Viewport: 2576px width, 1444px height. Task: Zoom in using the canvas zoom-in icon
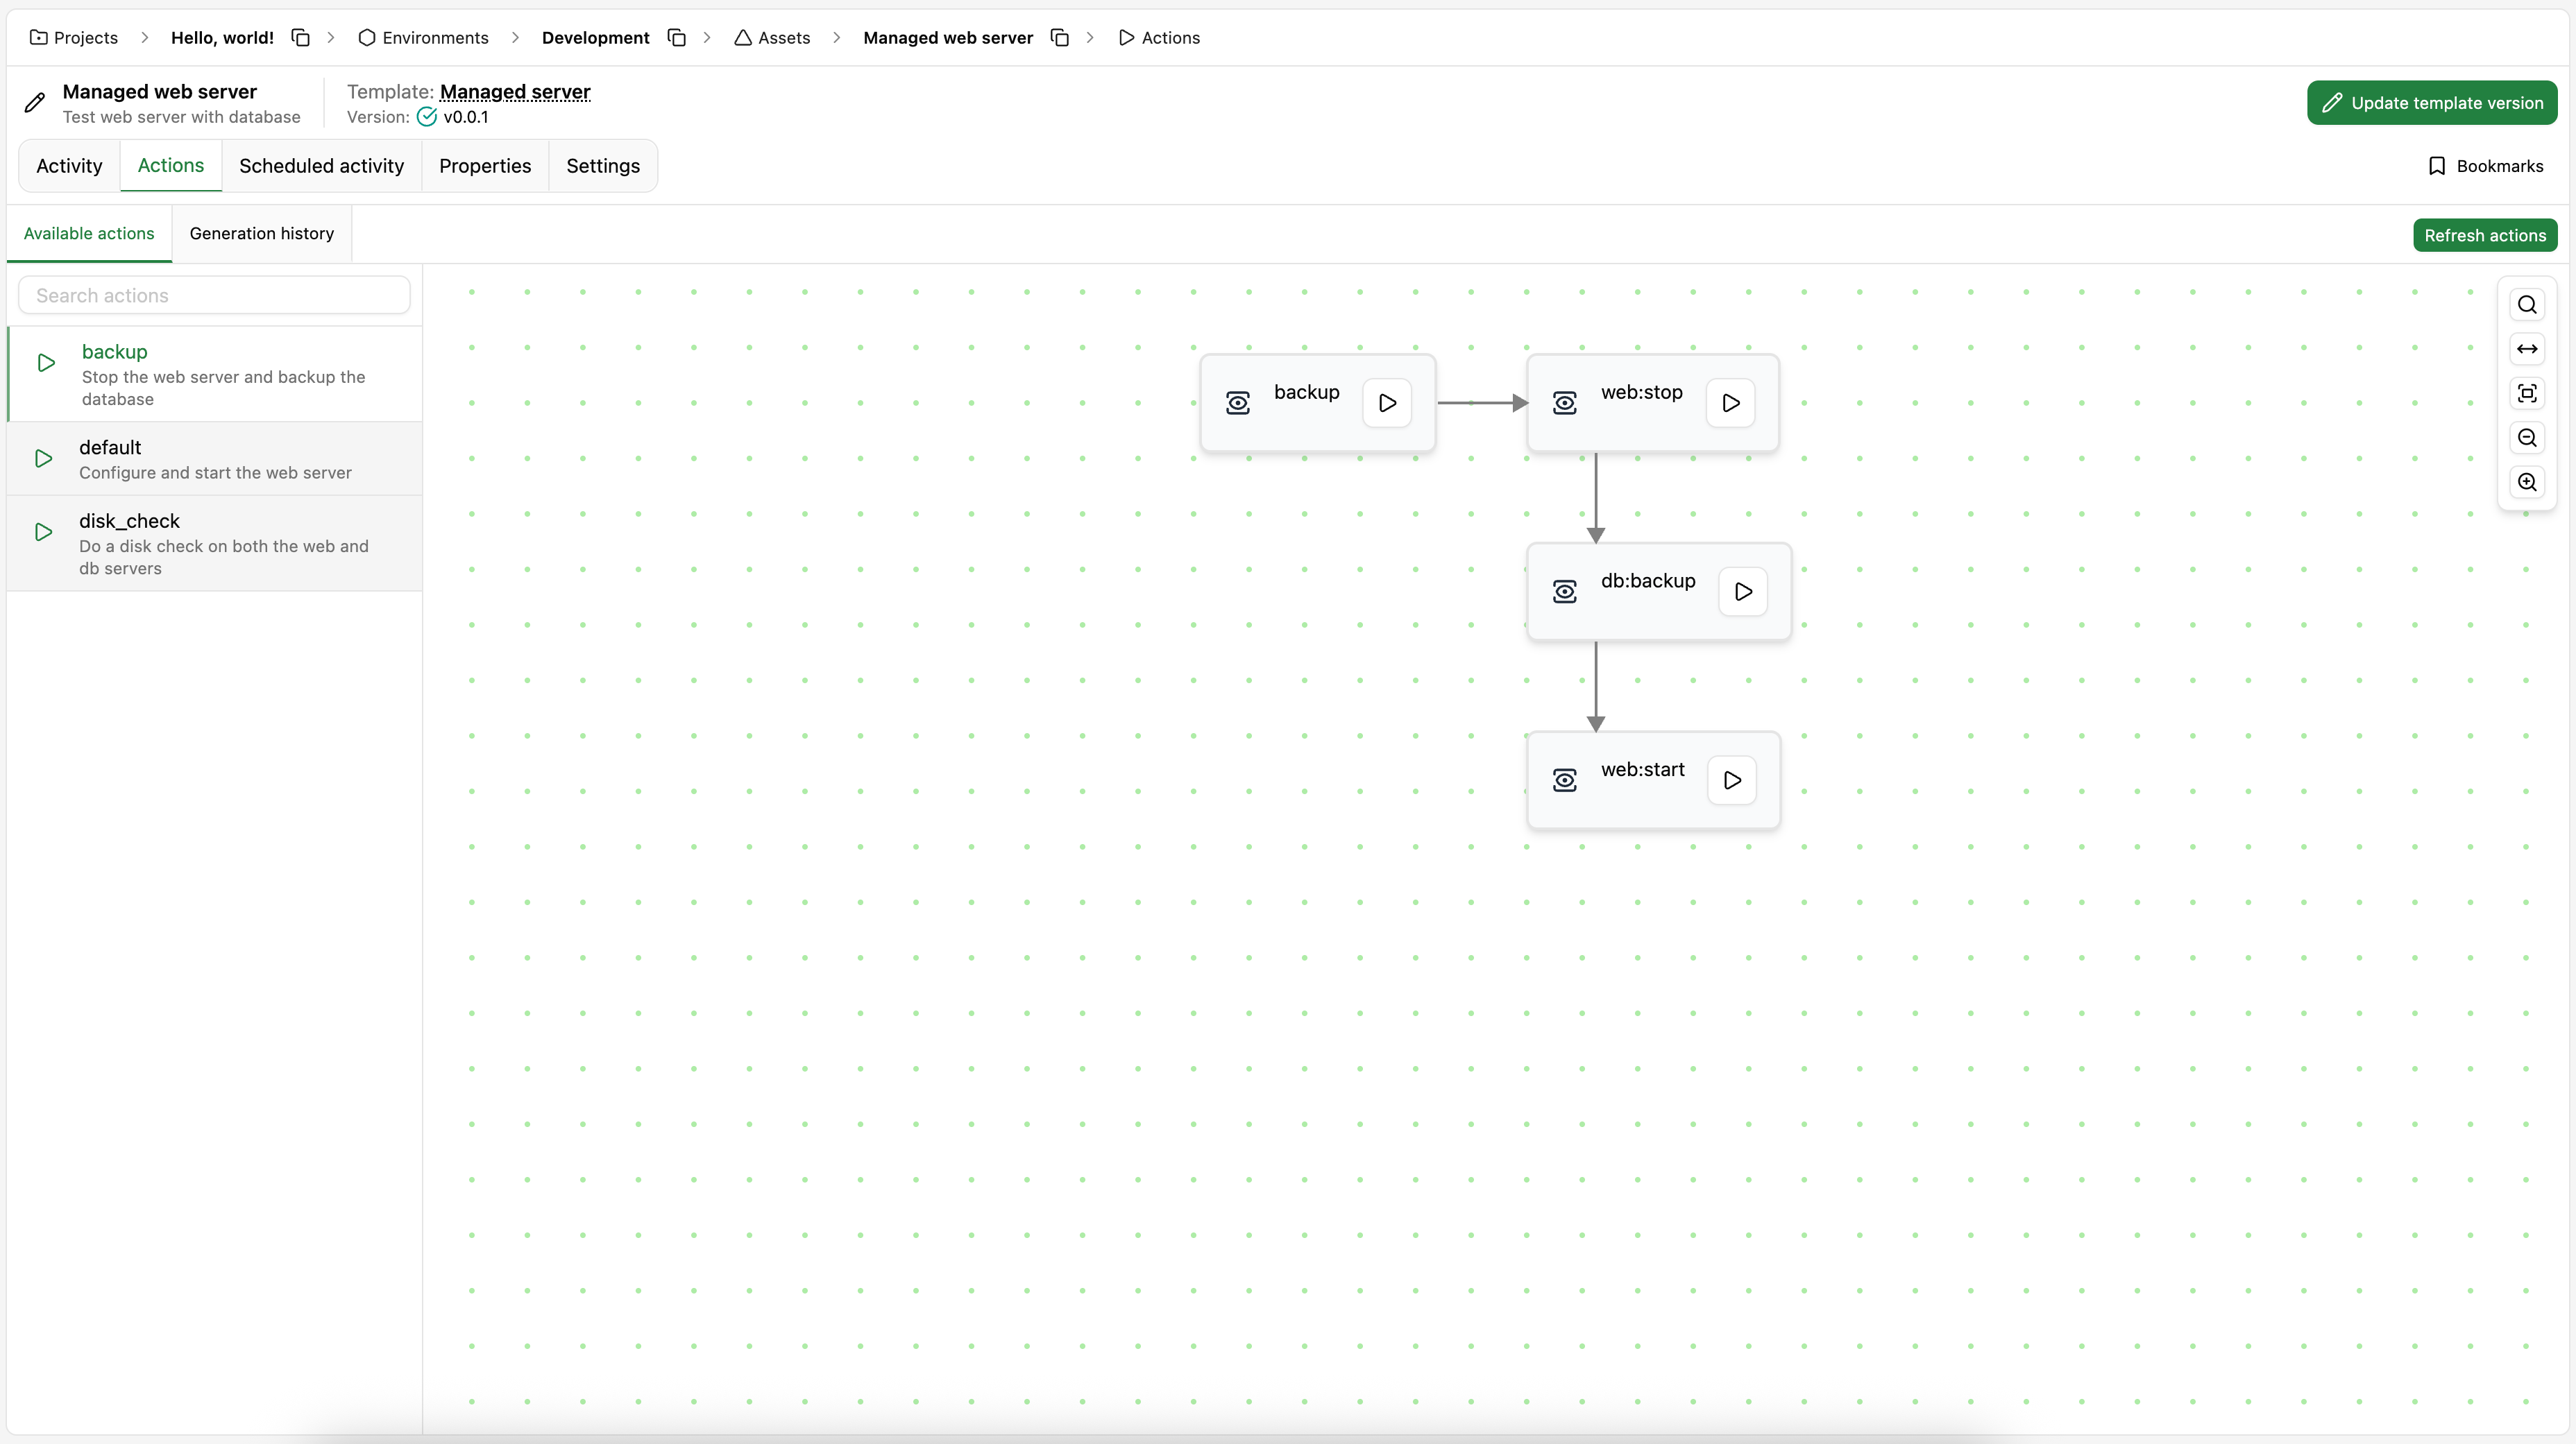coord(2527,483)
